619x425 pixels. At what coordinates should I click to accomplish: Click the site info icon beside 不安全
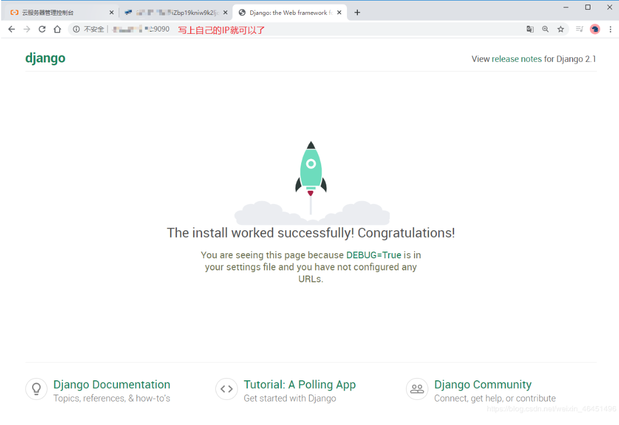click(76, 29)
